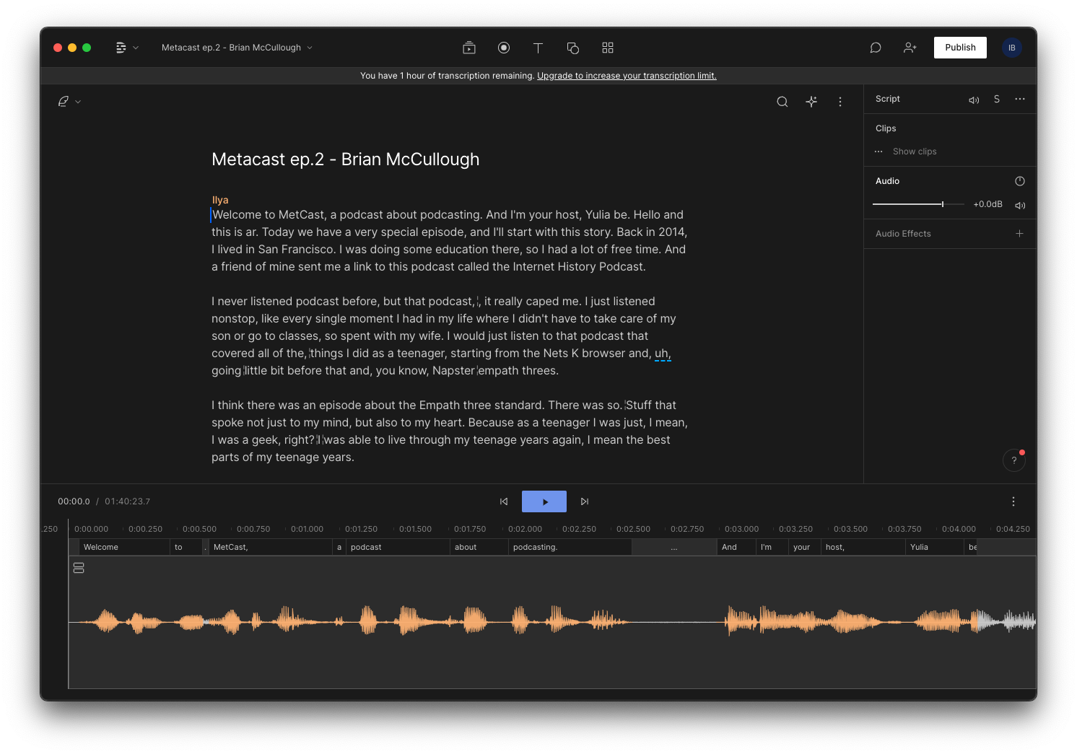1077x754 pixels.
Task: Click the Clips section header
Action: coord(886,128)
